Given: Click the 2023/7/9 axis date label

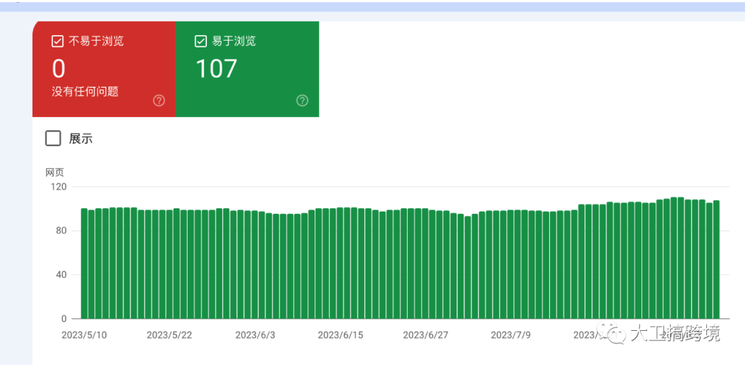Looking at the screenshot, I should point(510,335).
